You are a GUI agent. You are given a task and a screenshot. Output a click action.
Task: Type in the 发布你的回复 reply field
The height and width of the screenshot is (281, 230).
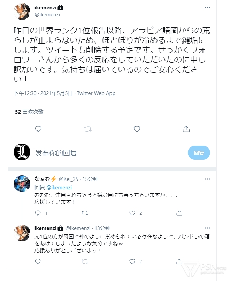tap(105, 153)
